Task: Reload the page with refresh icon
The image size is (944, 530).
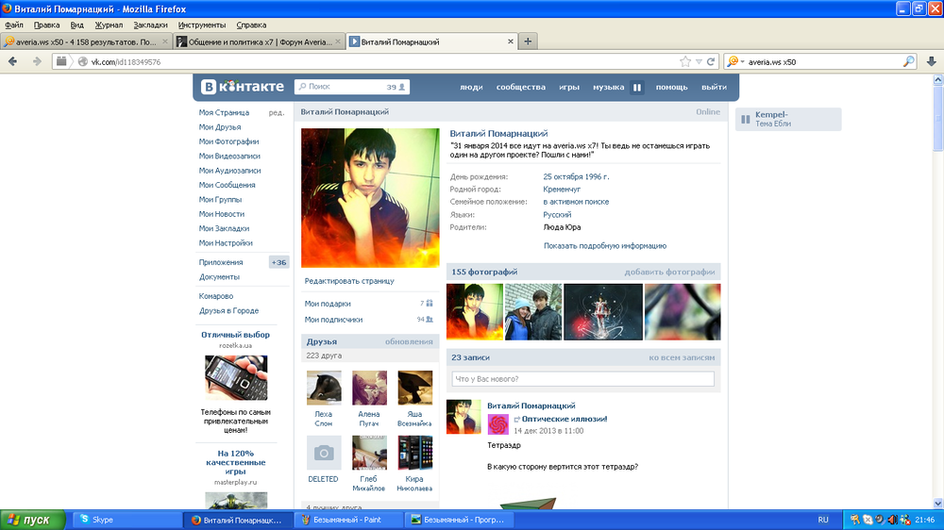Action: [711, 61]
